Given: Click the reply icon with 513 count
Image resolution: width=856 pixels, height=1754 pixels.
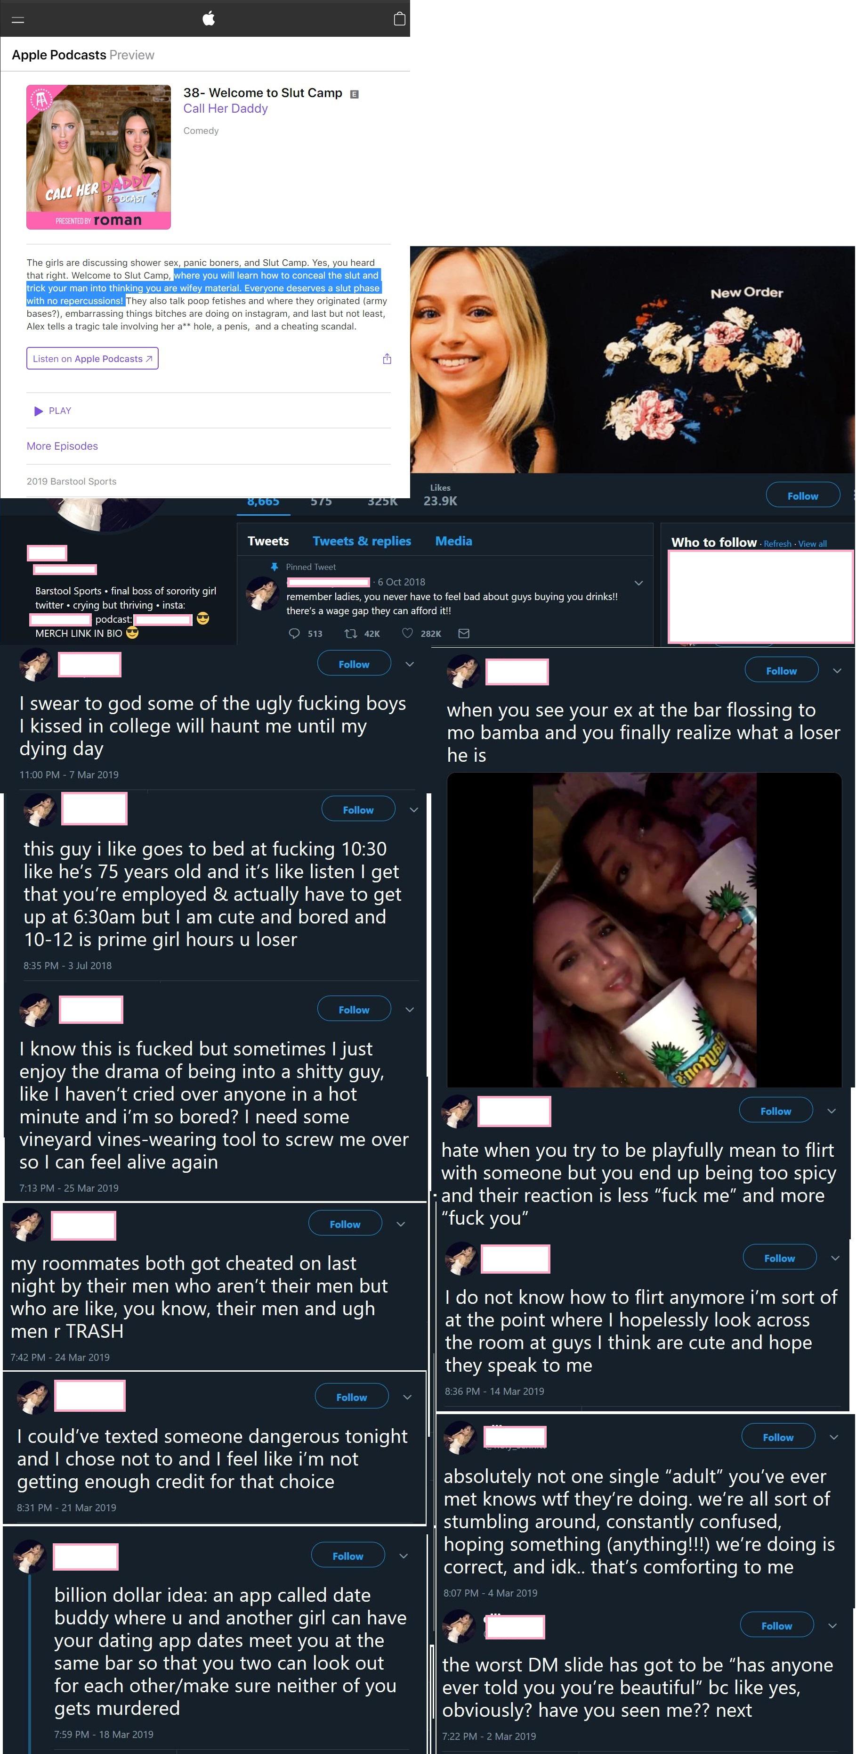Looking at the screenshot, I should tap(294, 633).
